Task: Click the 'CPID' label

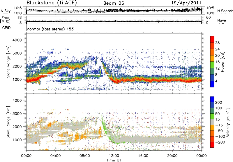Action: [x=6, y=28]
